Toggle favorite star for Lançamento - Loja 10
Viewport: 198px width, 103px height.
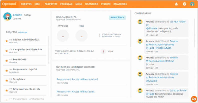point(6,71)
